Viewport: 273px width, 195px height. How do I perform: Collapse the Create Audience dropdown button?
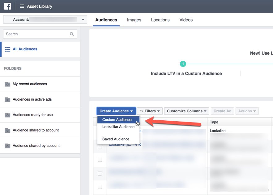116,111
